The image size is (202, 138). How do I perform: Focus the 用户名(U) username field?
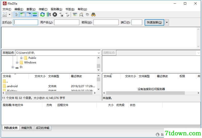67,22
